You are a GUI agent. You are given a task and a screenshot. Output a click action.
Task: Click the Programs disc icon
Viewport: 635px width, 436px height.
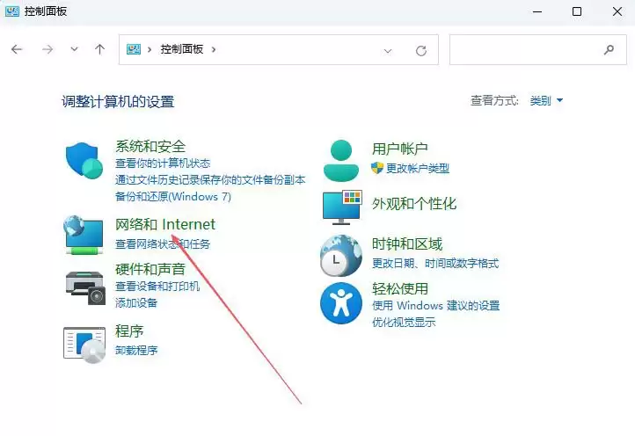[84, 345]
